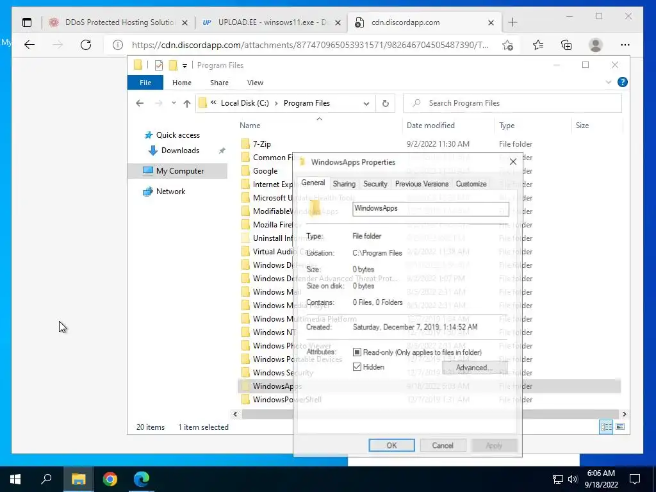The height and width of the screenshot is (492, 656).
Task: Open the Home ribbon tab
Action: pyautogui.click(x=181, y=83)
